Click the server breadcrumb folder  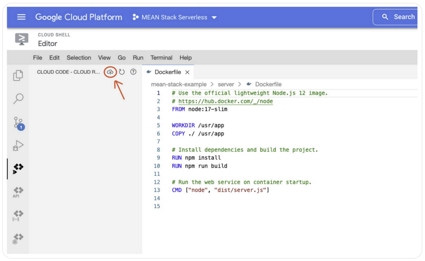[x=226, y=84]
